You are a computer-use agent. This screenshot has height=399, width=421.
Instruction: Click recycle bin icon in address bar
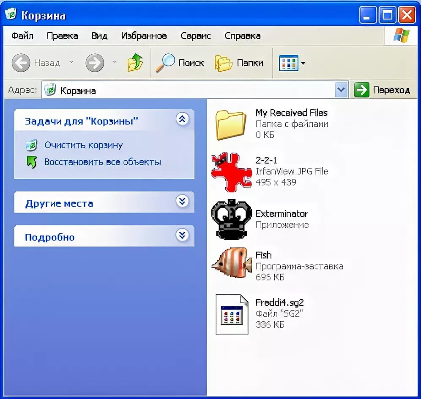point(50,90)
